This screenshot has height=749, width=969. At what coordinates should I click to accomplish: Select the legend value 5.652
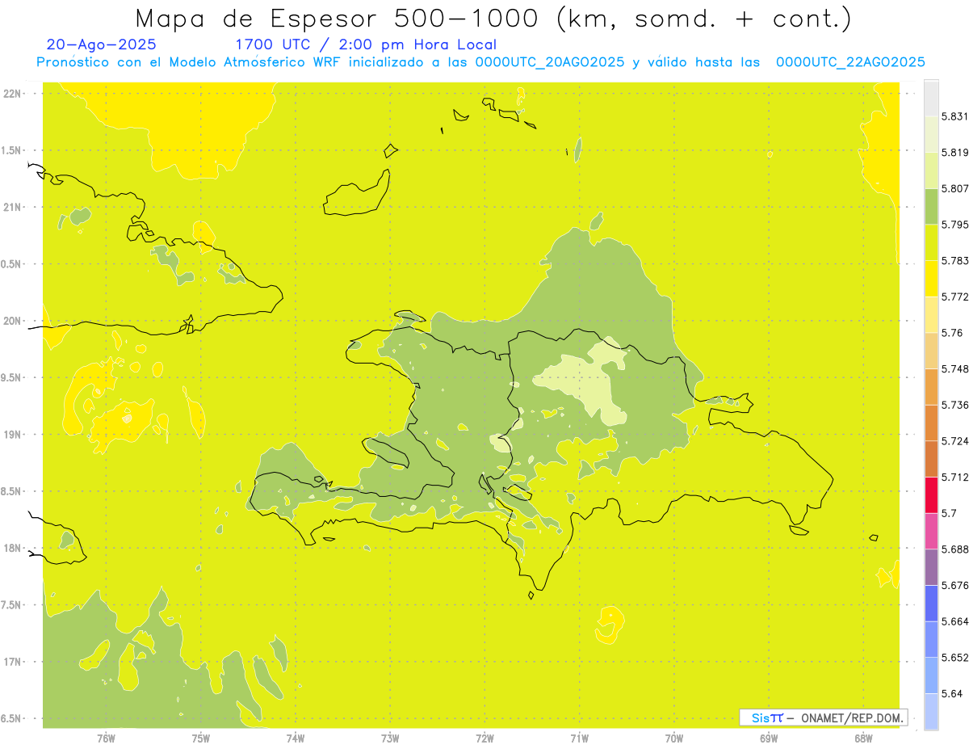click(954, 658)
